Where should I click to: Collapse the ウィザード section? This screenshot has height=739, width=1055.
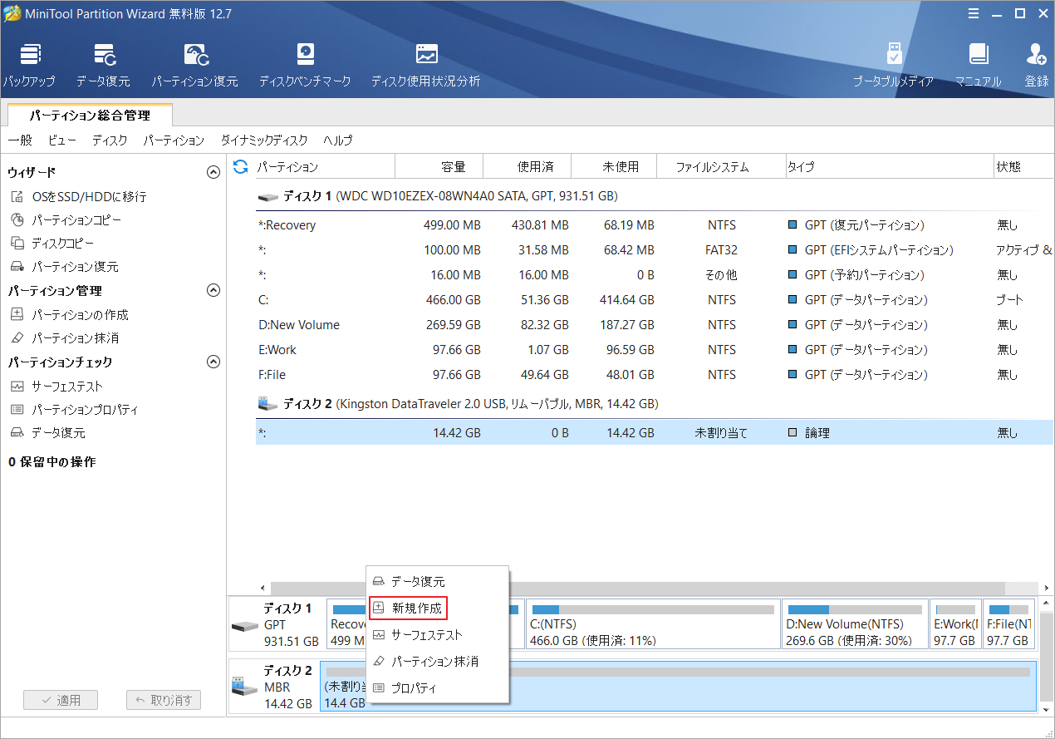(213, 171)
